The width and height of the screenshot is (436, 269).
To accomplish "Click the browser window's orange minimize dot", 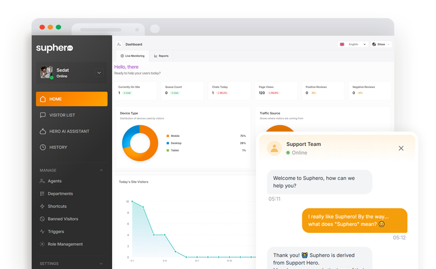I will point(50,27).
